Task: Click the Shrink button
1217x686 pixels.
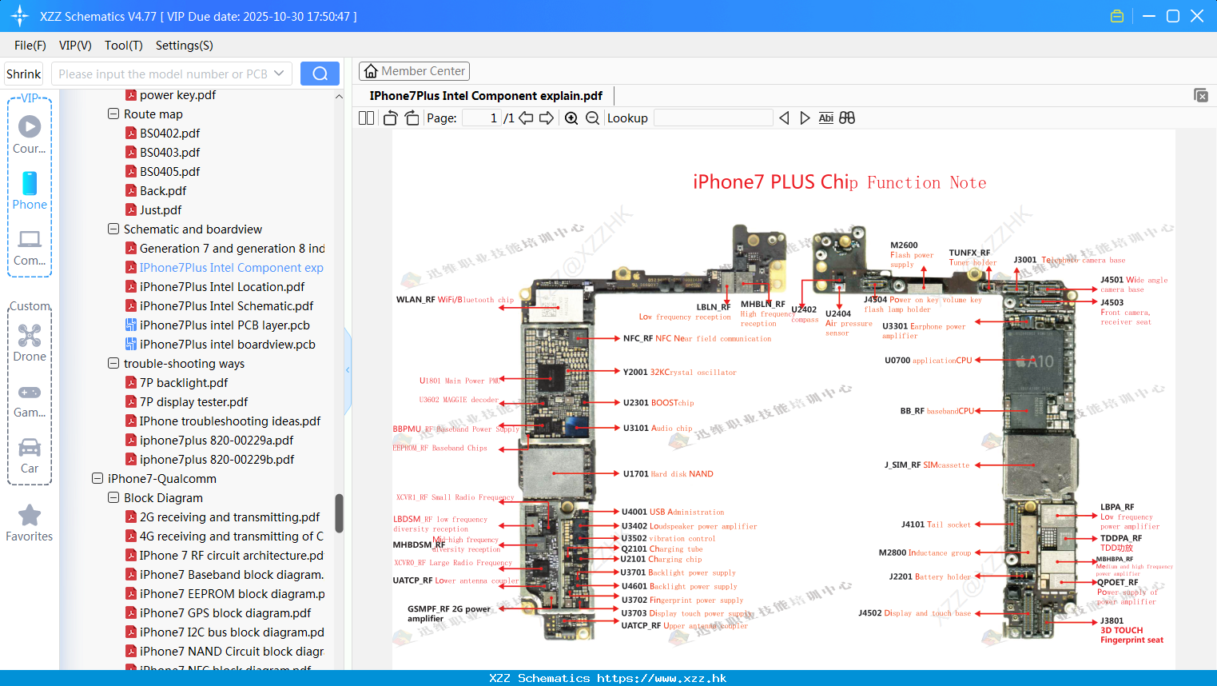Action: pos(24,74)
